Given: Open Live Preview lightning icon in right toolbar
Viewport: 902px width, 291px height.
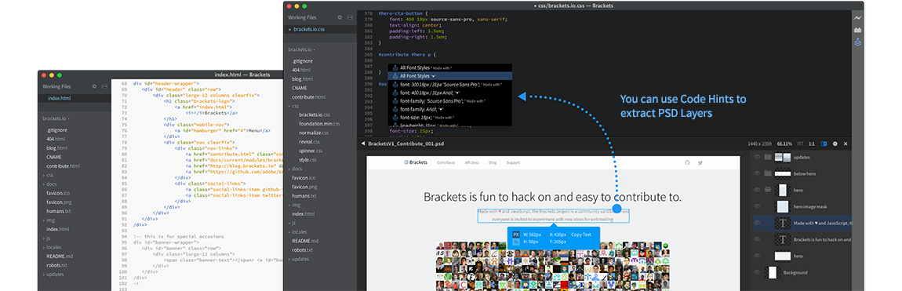Looking at the screenshot, I should 858,18.
